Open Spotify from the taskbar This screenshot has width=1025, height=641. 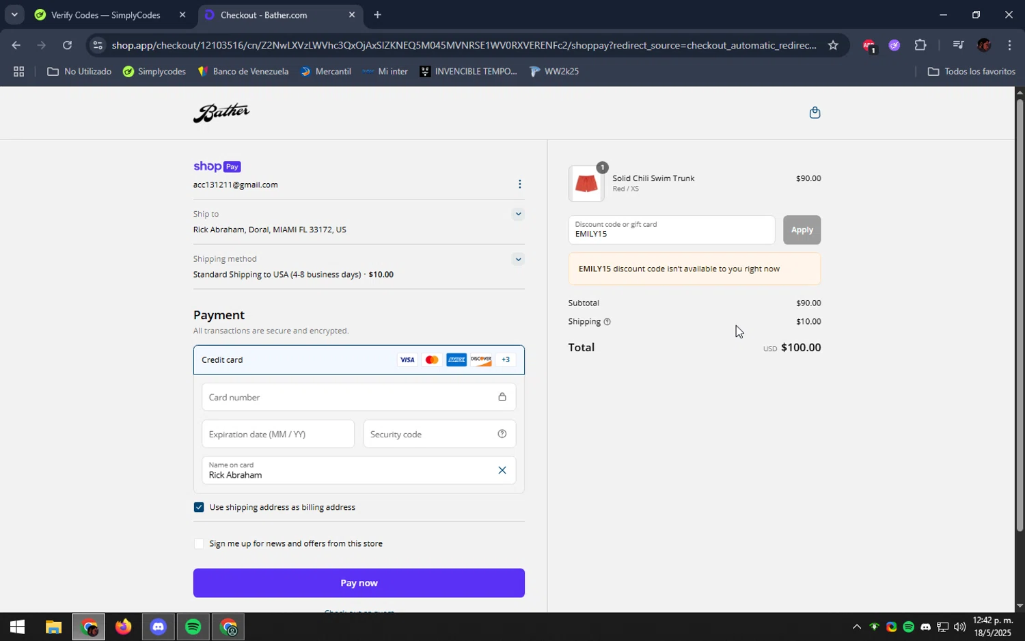193,627
